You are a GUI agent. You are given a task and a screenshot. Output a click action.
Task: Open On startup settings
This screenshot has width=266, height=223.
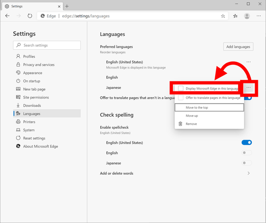point(47,81)
